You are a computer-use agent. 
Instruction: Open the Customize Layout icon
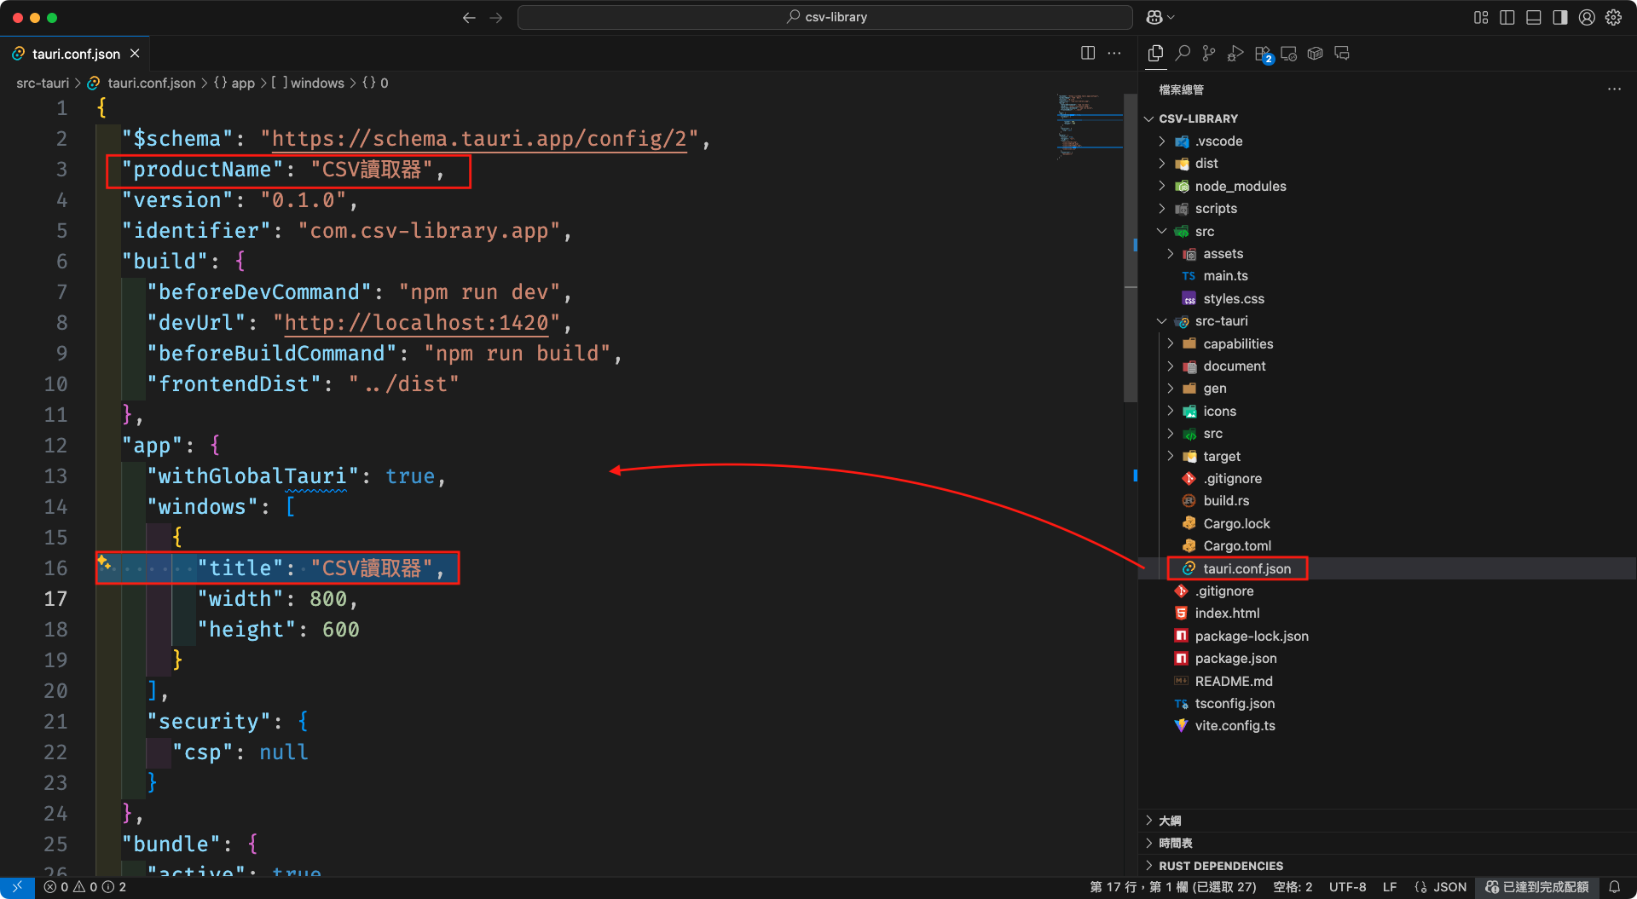(1481, 17)
